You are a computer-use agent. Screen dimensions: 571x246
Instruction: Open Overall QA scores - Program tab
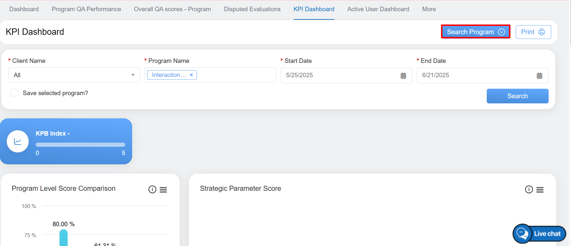coord(172,9)
